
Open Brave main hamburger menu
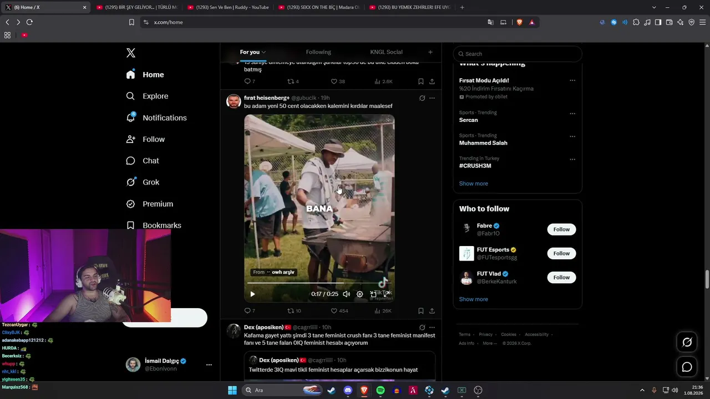(702, 22)
